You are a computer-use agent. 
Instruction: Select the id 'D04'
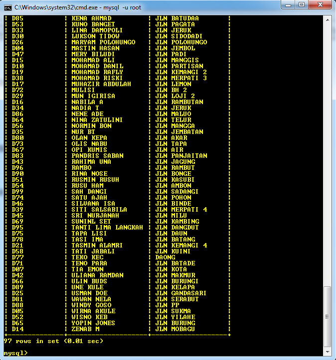coord(17,48)
